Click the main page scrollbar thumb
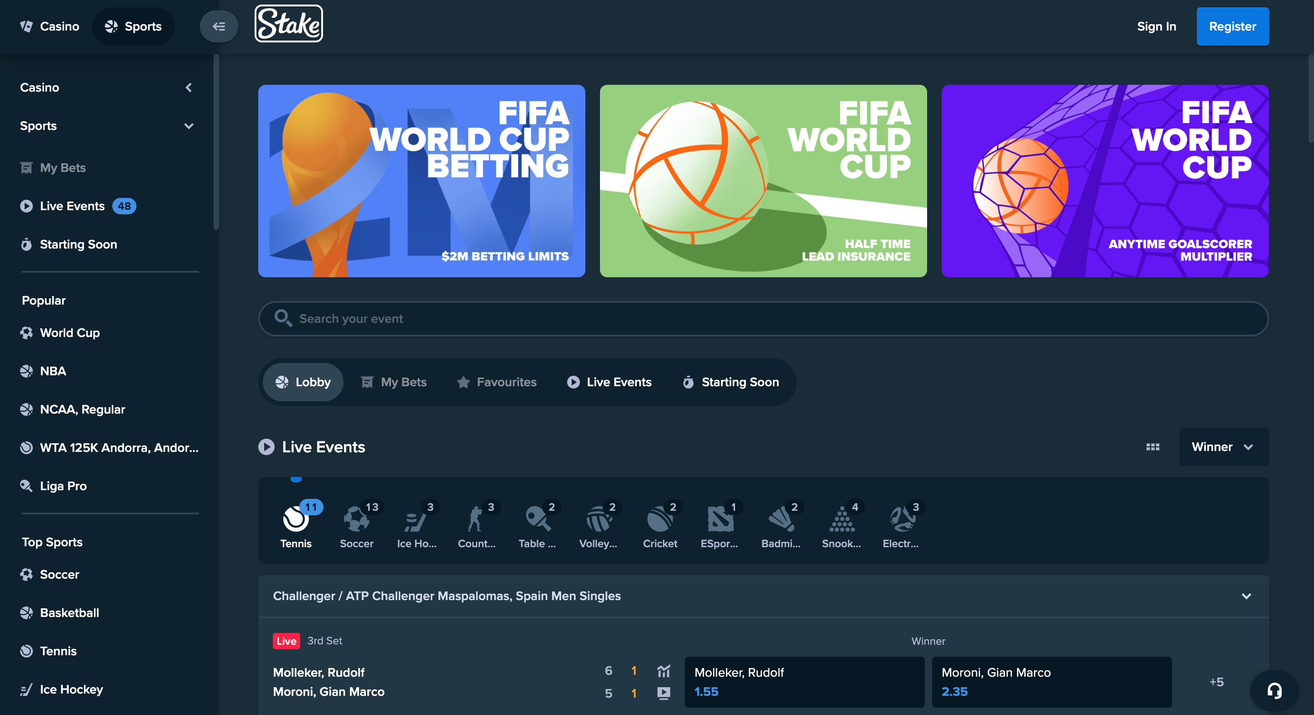This screenshot has height=715, width=1314. (1310, 98)
